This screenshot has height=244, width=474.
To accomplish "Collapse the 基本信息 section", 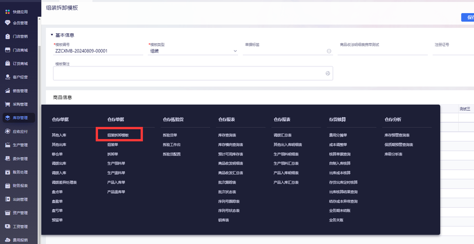I will [x=52, y=35].
